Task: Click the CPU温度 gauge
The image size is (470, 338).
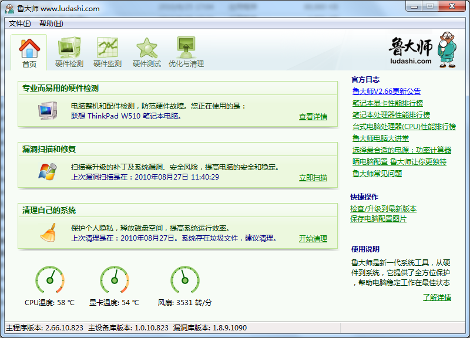Action: [x=50, y=280]
